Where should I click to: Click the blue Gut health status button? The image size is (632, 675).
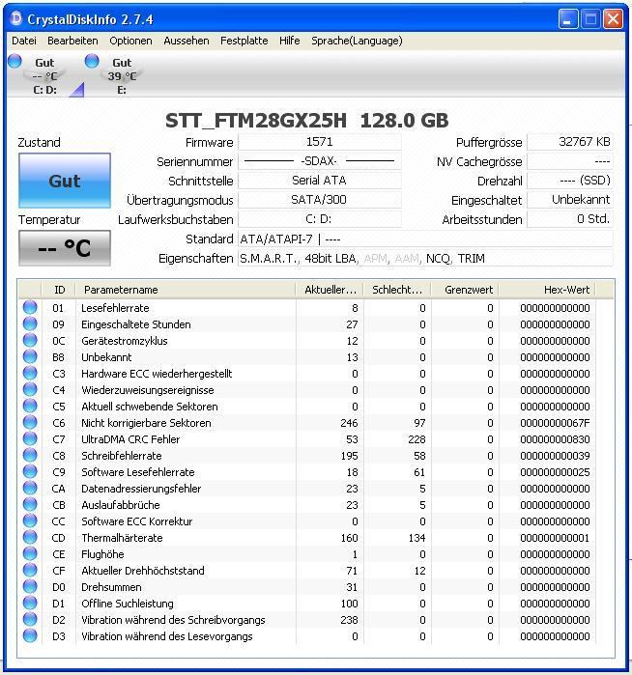(x=65, y=181)
